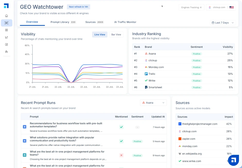Click the Next refresh in 14h badge
242x168 pixels.
pos(78,7)
